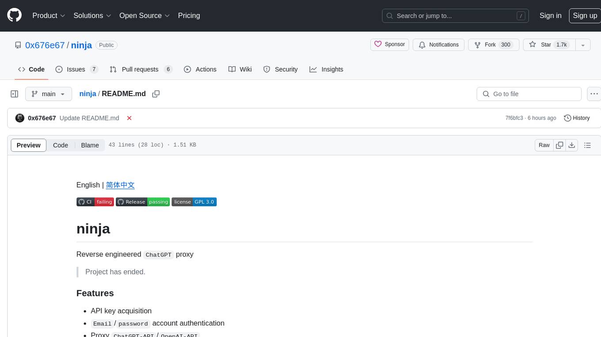Click the fork count 300
The width and height of the screenshot is (601, 337).
point(506,45)
